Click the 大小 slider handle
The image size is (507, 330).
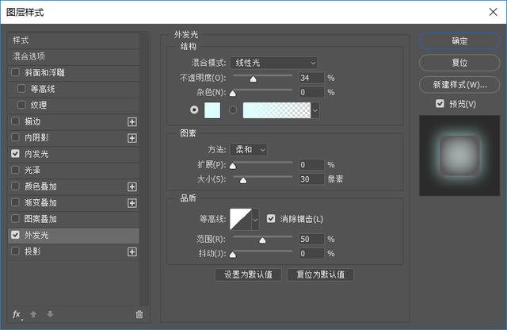(x=243, y=180)
